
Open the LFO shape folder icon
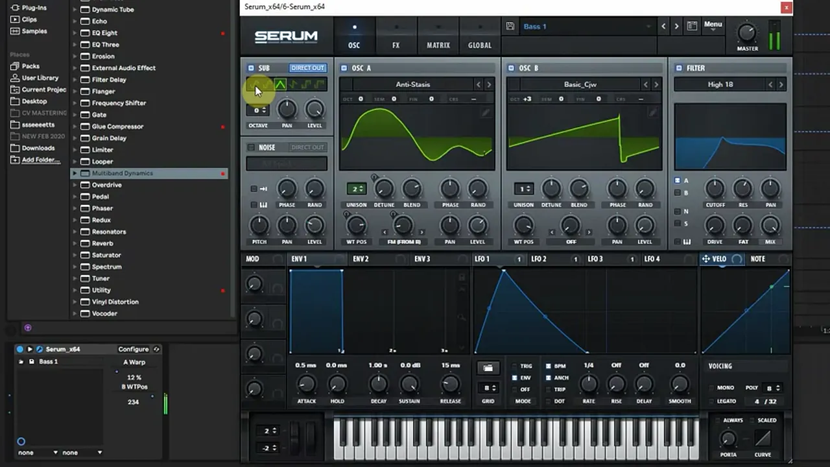coord(488,368)
